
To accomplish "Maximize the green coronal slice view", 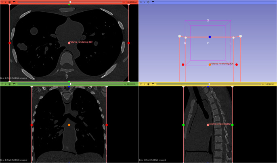I will tap(14, 84).
